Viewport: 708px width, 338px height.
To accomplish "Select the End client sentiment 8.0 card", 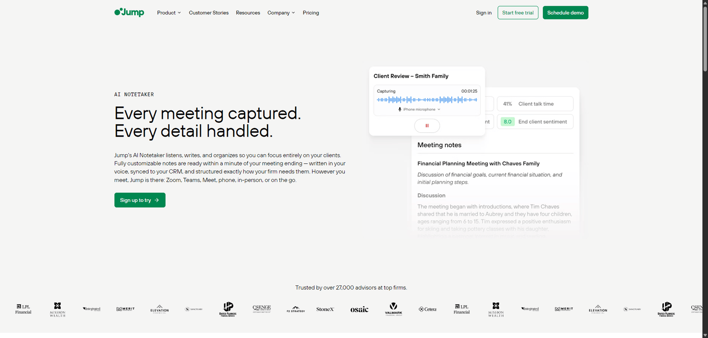I will tap(535, 122).
